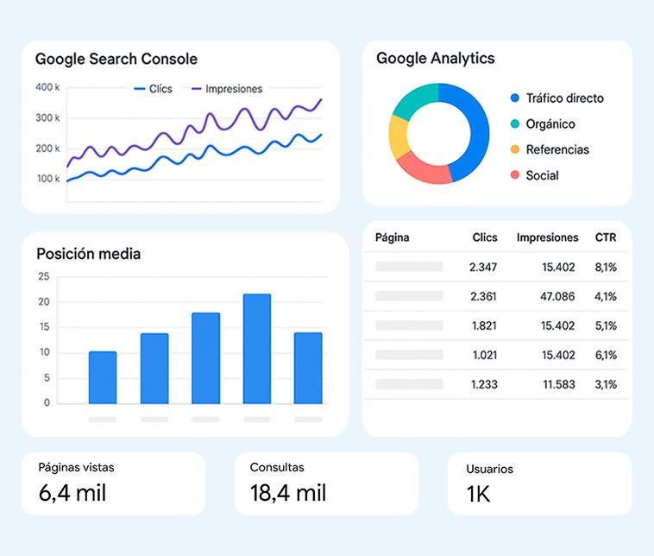Sort by the Página column header

392,237
